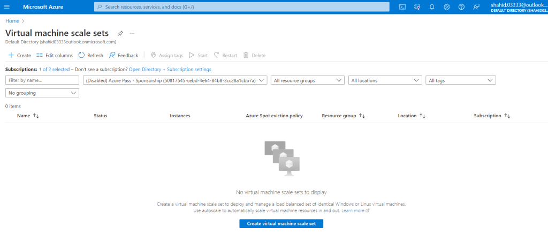The width and height of the screenshot is (548, 234).
Task: Pin the Virtual machine scale sets page
Action: click(x=120, y=33)
